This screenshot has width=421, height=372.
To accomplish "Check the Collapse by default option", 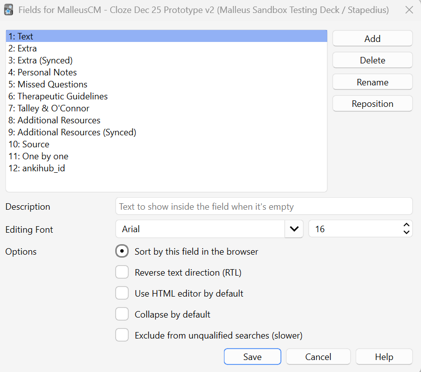I will point(122,314).
